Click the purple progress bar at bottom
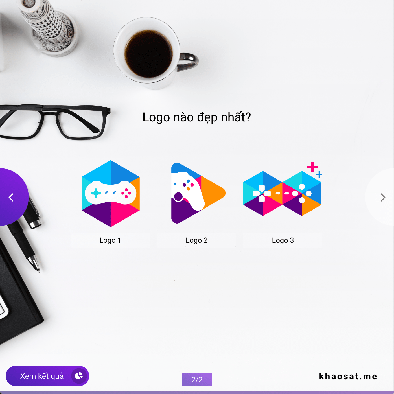 [x=197, y=392]
